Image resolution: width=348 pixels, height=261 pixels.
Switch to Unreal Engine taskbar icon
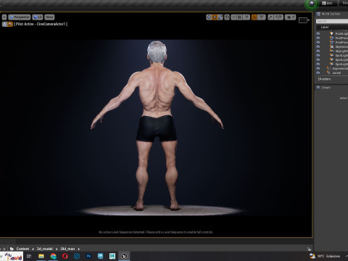point(124,256)
